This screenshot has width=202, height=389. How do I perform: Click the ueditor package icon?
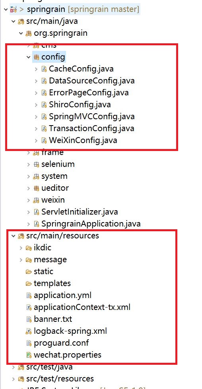[37, 188]
